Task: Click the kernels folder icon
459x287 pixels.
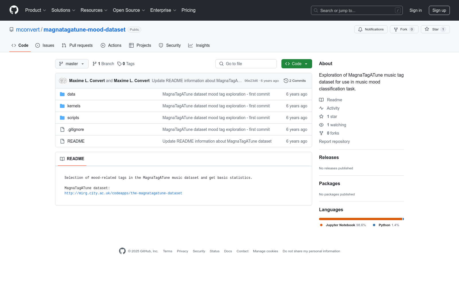Action: click(62, 106)
